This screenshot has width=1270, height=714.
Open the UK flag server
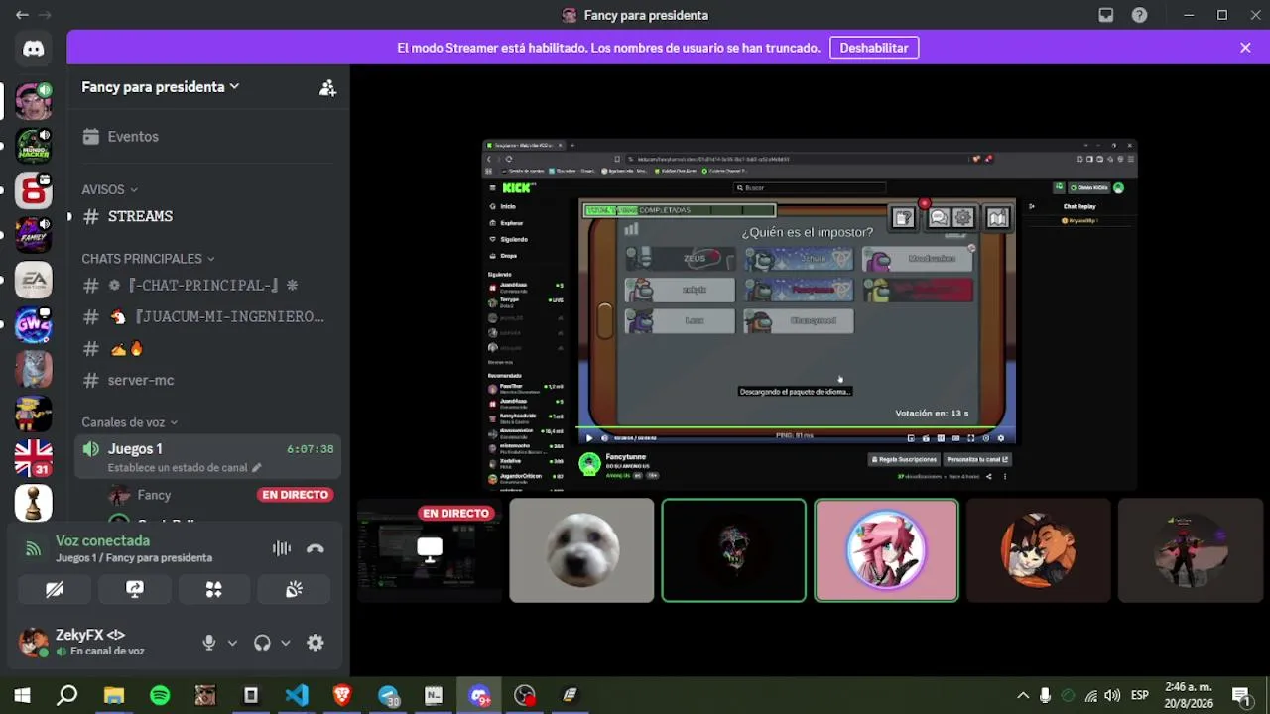click(x=33, y=458)
